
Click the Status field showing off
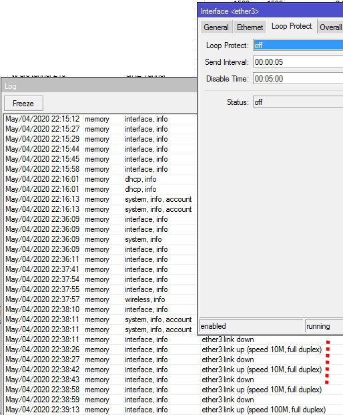(x=298, y=102)
